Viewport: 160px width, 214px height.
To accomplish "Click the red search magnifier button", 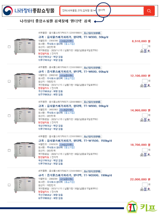I will point(149,11).
